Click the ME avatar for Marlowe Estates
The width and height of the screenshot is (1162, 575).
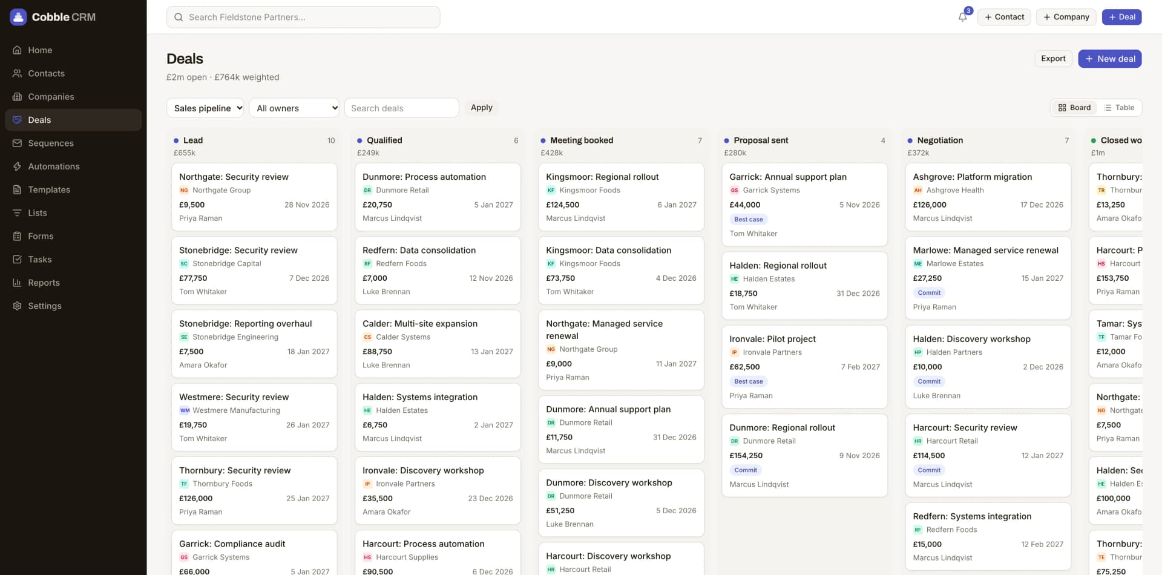(917, 263)
